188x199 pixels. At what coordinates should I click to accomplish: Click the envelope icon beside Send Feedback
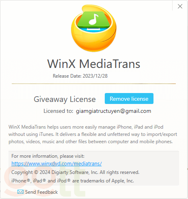tap(20, 192)
